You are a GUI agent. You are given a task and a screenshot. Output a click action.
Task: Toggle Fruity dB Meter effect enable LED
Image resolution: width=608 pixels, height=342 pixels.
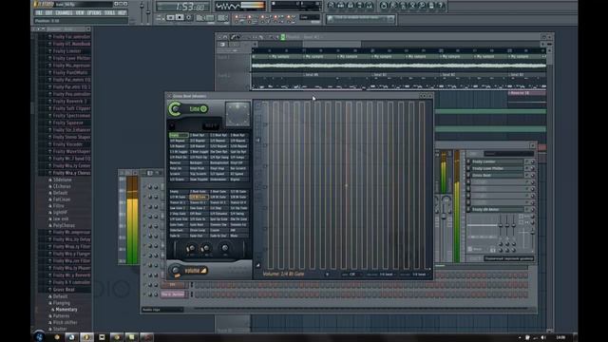coord(468,209)
